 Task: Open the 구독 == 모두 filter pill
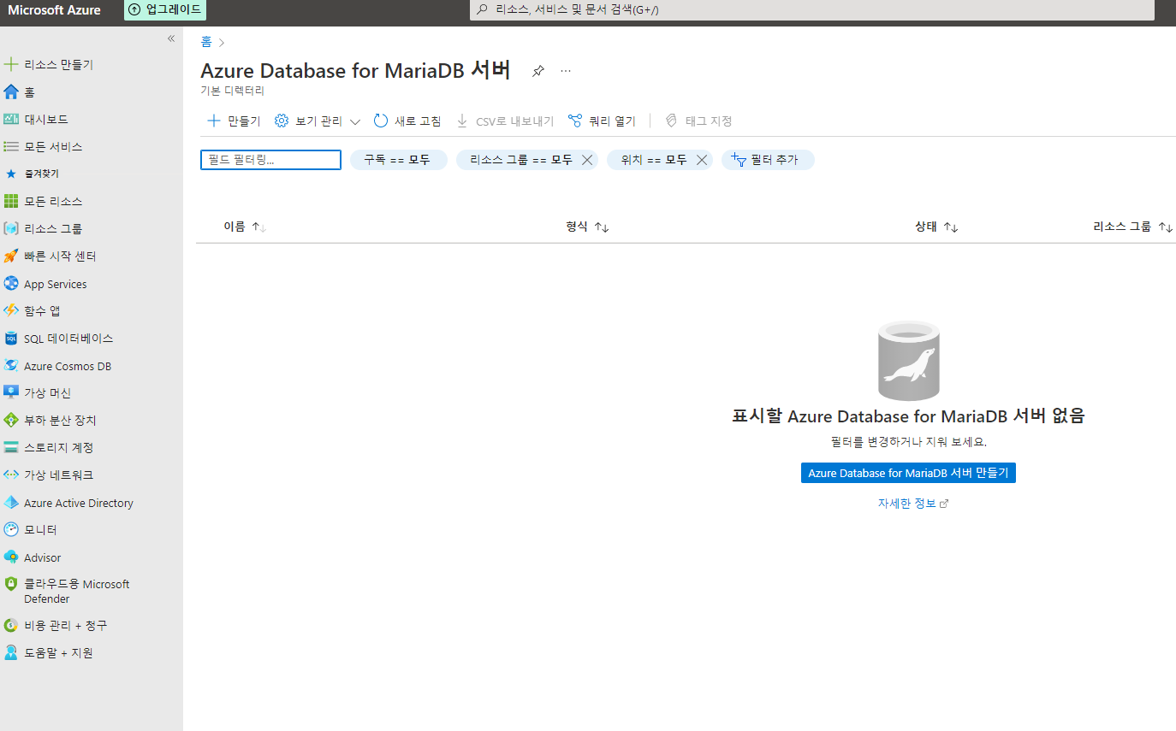[x=398, y=160]
